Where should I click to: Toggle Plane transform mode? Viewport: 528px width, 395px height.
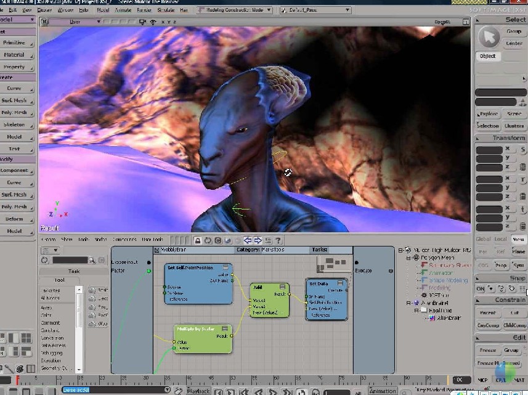click(518, 251)
